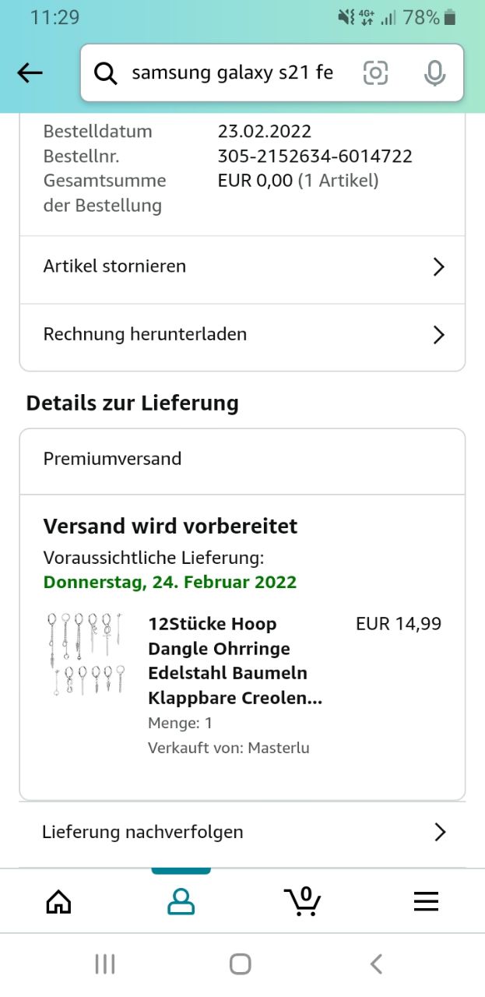Open the hamburger menu icon
This screenshot has height=997, width=485.
click(426, 902)
